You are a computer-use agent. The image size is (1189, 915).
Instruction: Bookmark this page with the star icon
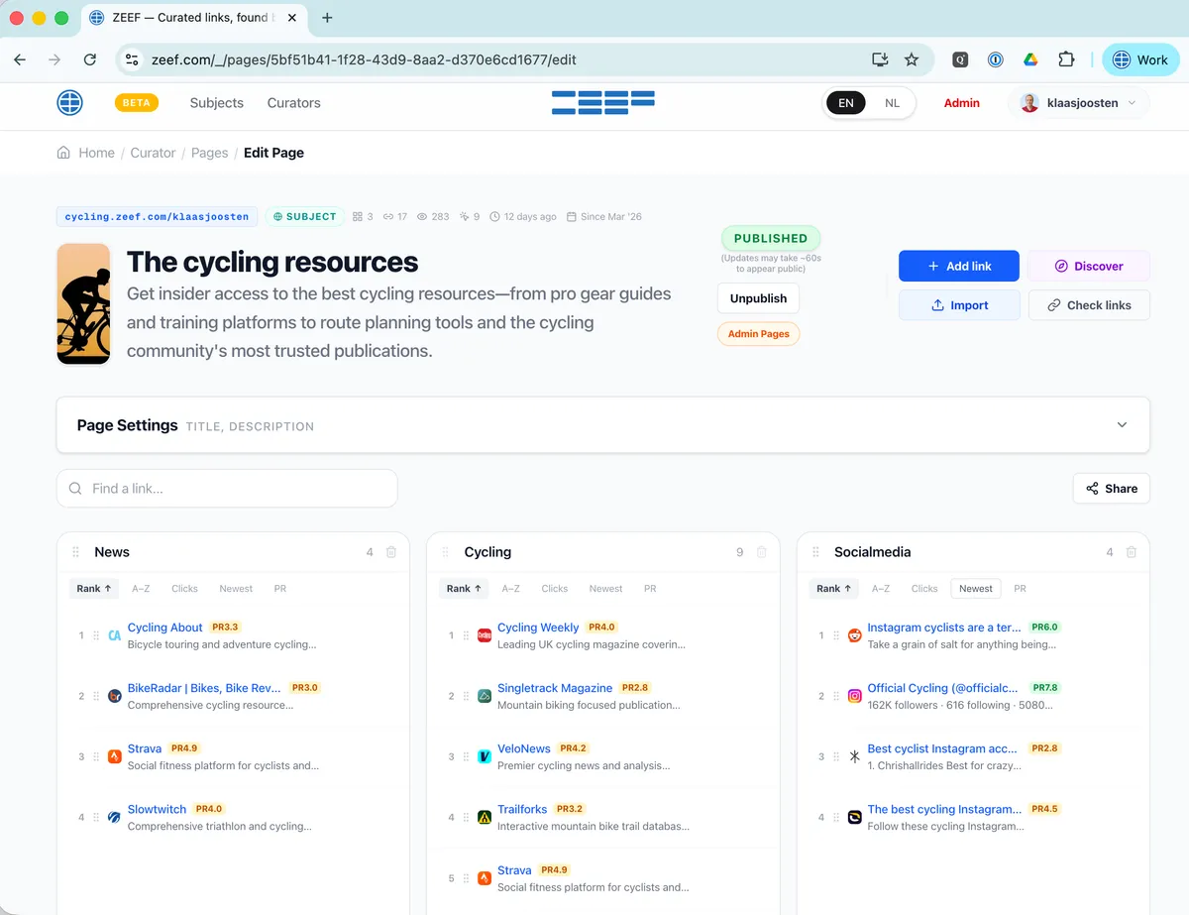[x=912, y=59]
